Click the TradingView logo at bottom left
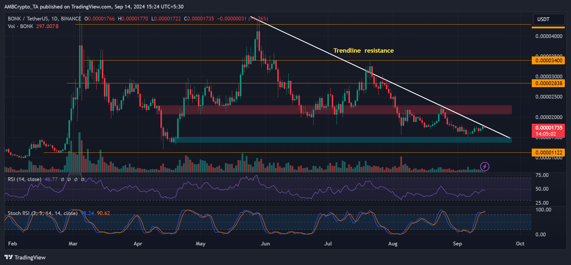The height and width of the screenshot is (265, 571). (x=25, y=257)
